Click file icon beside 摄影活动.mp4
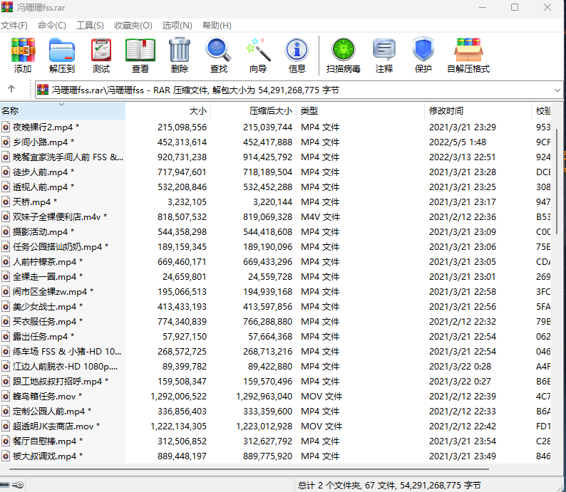This screenshot has height=492, width=566. [x=6, y=232]
